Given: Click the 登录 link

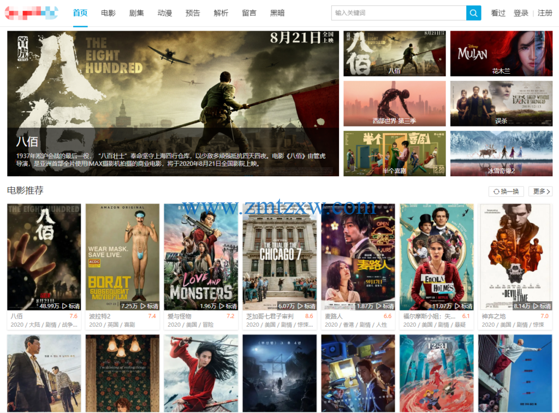Looking at the screenshot, I should [x=521, y=13].
